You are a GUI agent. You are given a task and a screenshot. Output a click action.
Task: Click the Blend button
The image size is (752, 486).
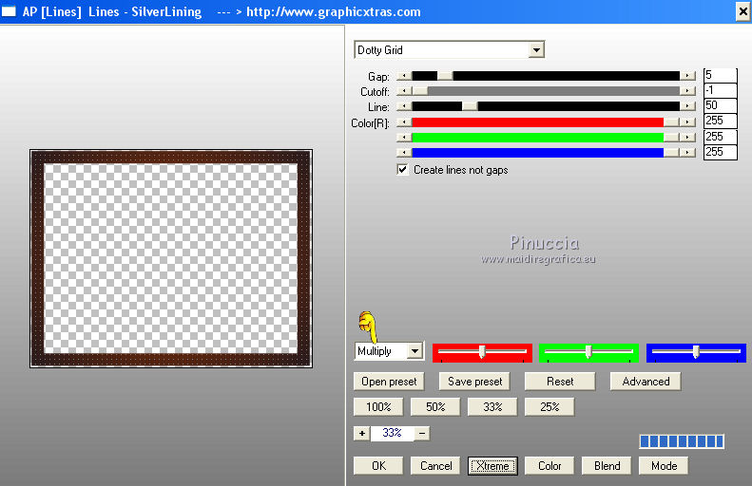point(607,466)
